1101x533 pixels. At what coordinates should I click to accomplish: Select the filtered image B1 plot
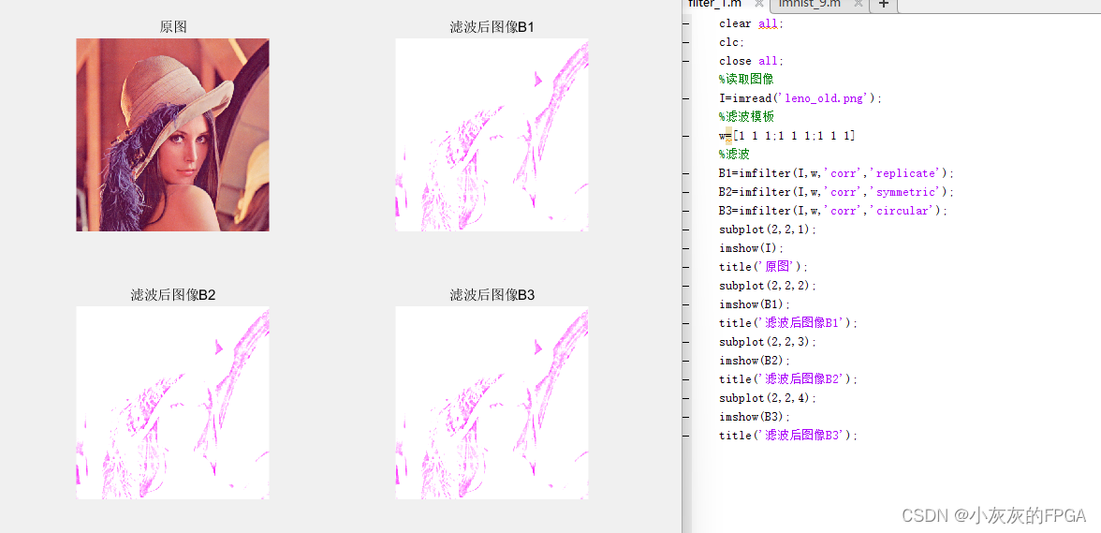pyautogui.click(x=492, y=135)
